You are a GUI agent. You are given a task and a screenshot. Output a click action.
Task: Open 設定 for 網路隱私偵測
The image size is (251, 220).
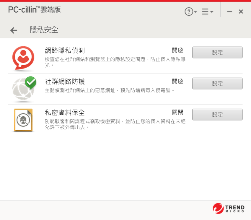(217, 52)
